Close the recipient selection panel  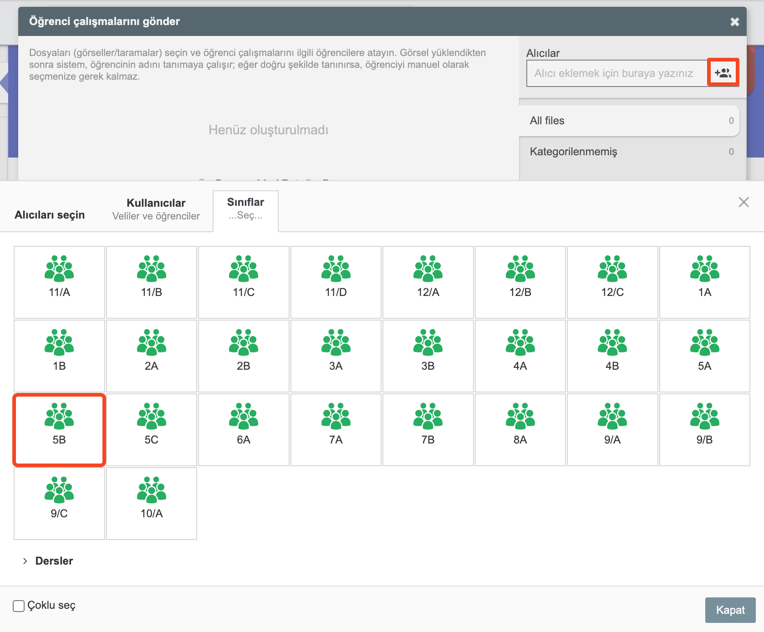point(744,202)
